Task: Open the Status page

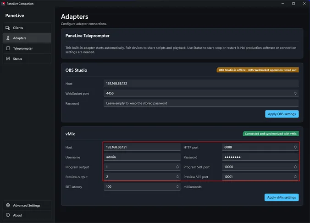Action: (x=27, y=58)
